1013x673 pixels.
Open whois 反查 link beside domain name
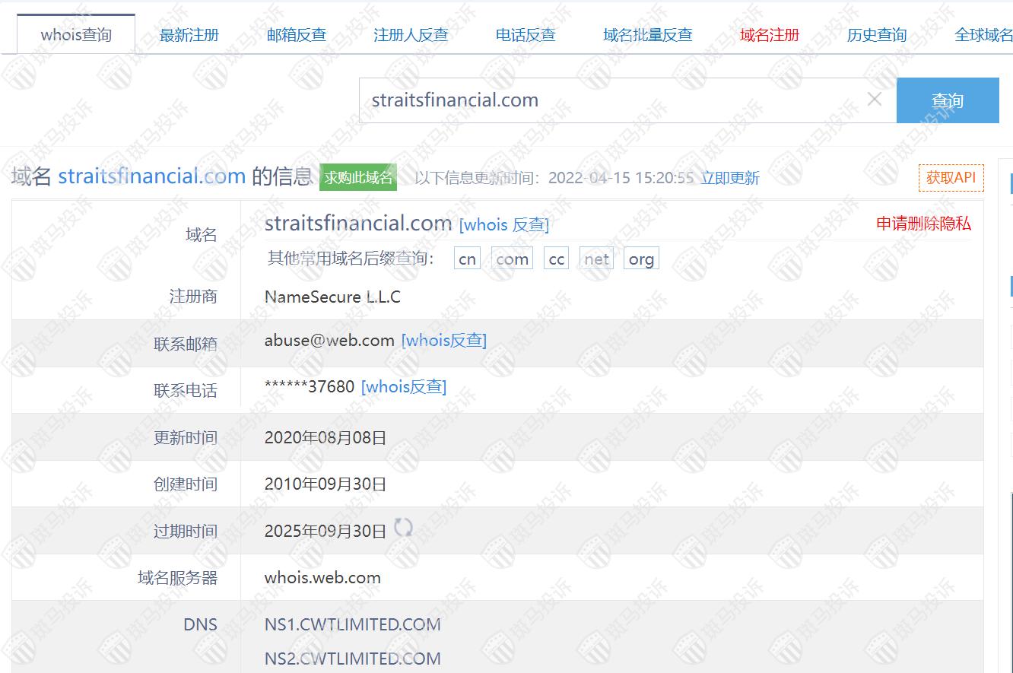503,224
